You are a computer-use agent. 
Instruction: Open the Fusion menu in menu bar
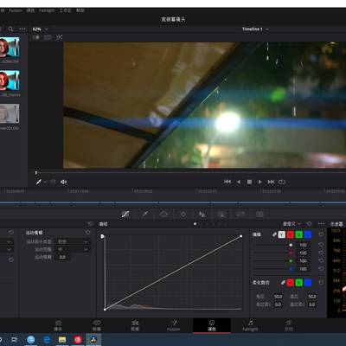(16, 10)
